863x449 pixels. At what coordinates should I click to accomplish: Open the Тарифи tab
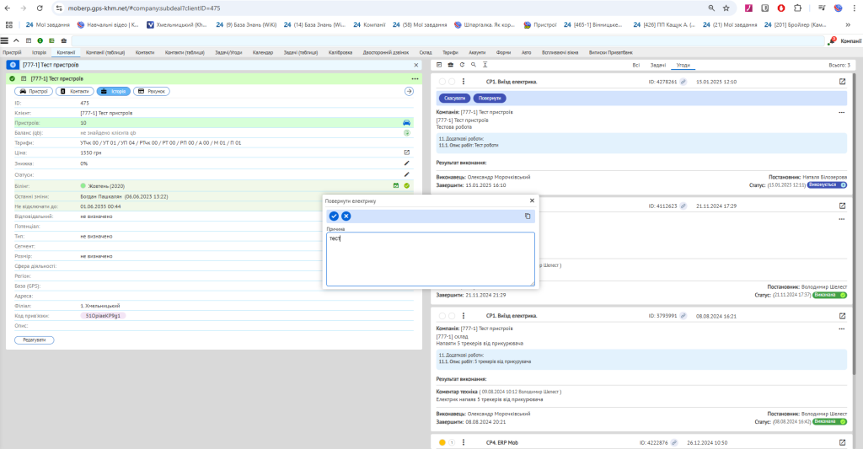tap(450, 52)
